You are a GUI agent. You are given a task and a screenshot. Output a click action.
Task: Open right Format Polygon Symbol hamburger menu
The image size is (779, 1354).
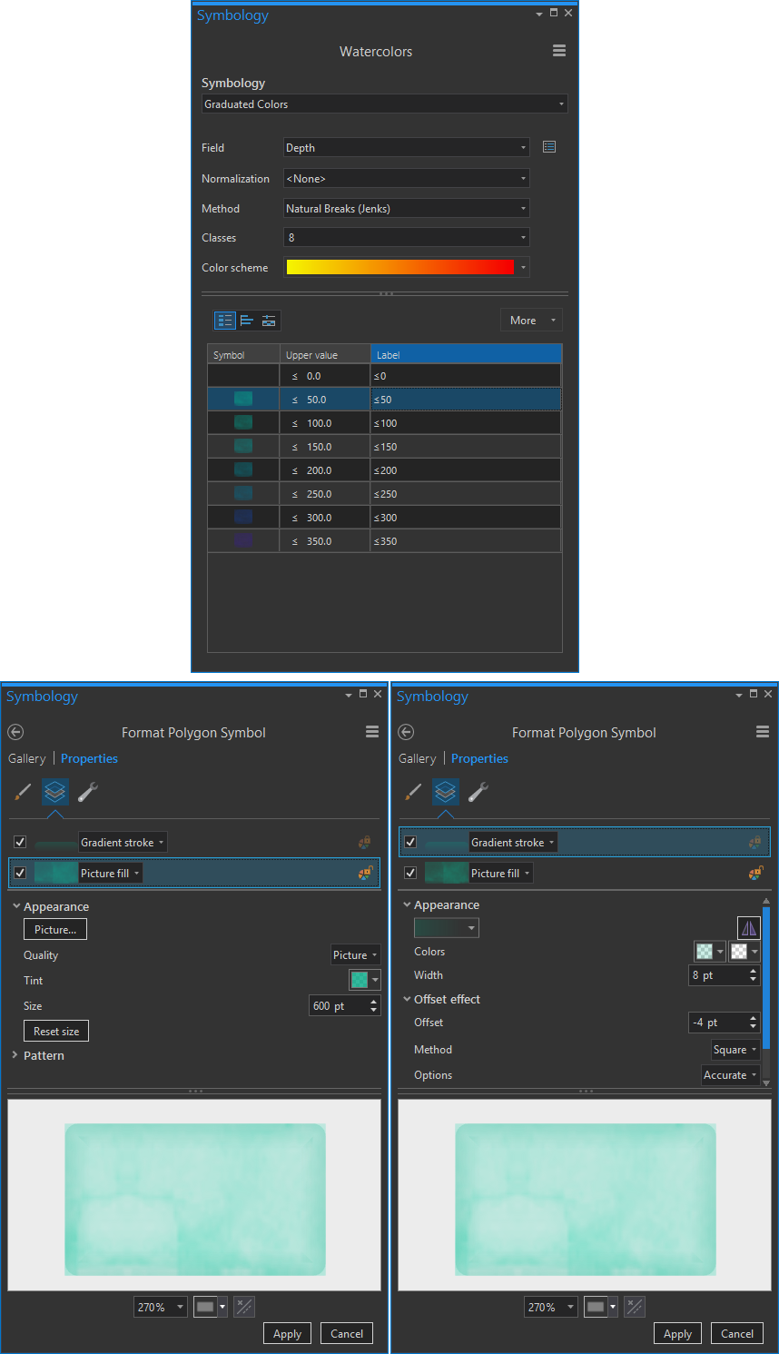[x=763, y=732]
